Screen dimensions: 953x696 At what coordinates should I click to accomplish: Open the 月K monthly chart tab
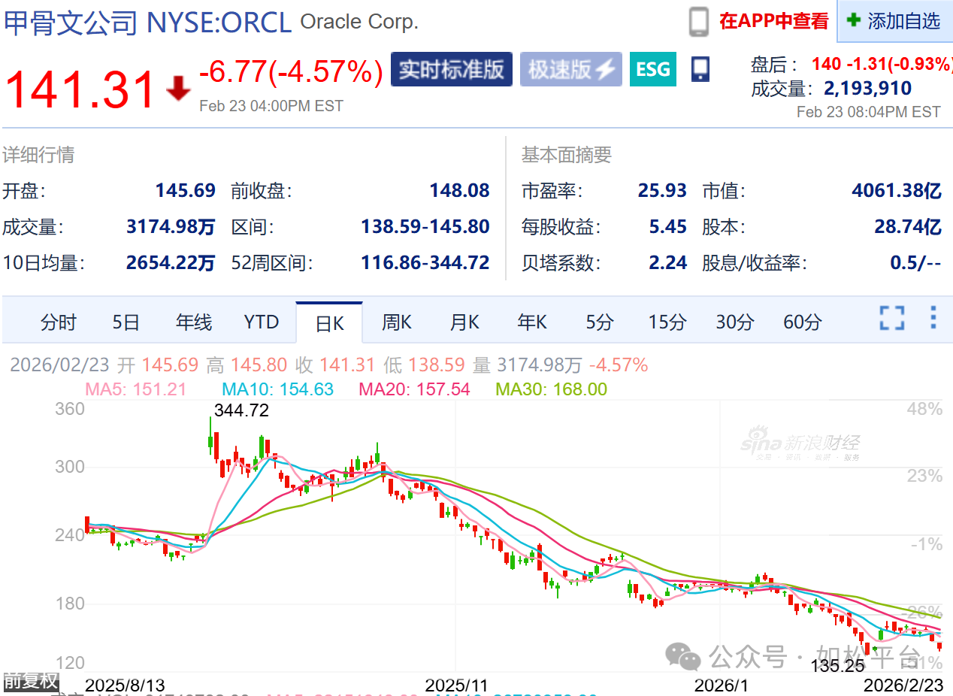464,322
